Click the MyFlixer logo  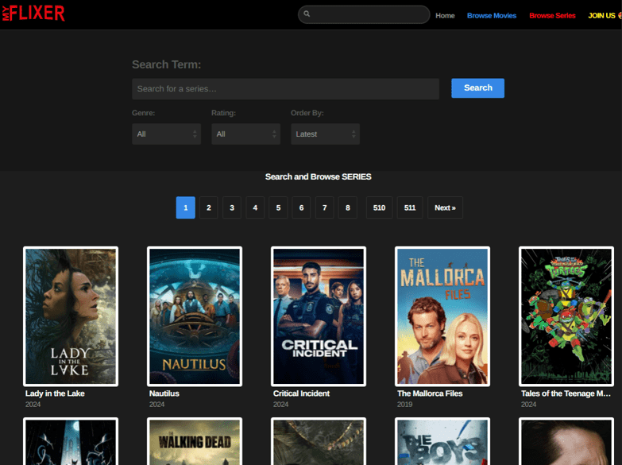coord(33,14)
